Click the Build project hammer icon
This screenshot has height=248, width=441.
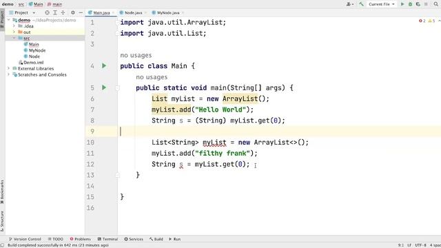pyautogui.click(x=361, y=4)
